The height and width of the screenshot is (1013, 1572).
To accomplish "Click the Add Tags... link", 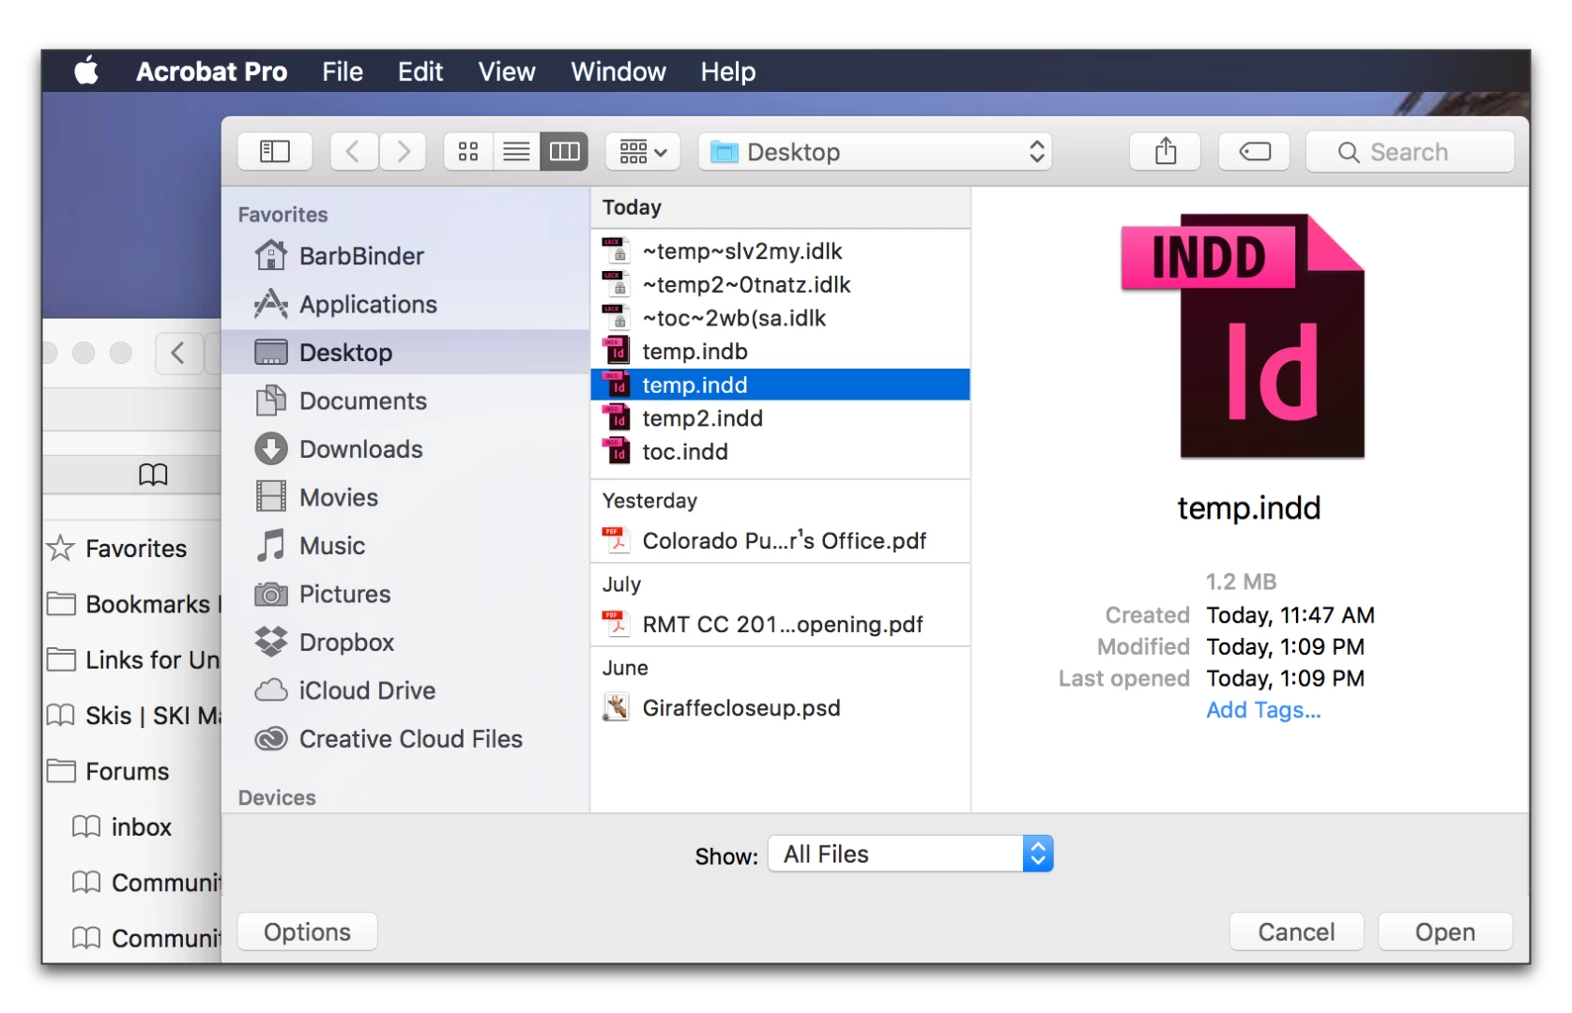I will click(x=1263, y=710).
